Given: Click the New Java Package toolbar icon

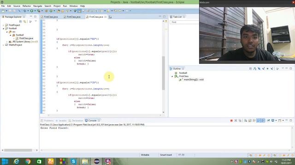Looking at the screenshot, I should click(46, 11).
